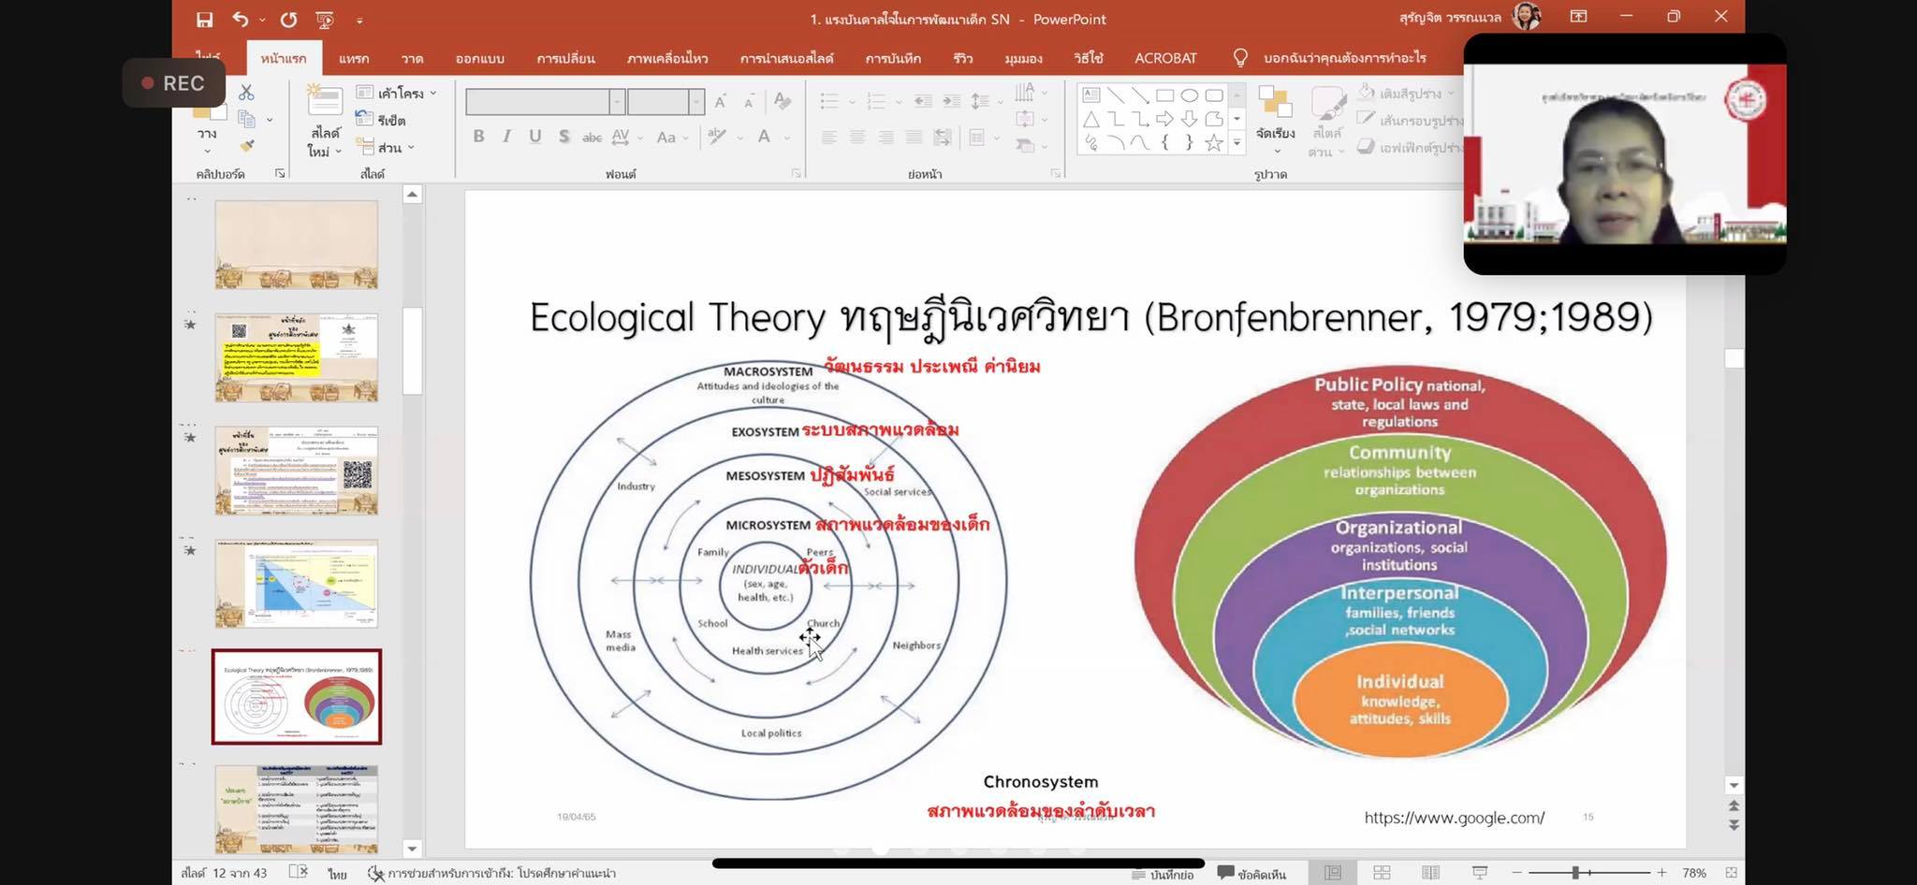The image size is (1917, 885).
Task: Toggle Normal view button in status bar
Action: click(1333, 873)
